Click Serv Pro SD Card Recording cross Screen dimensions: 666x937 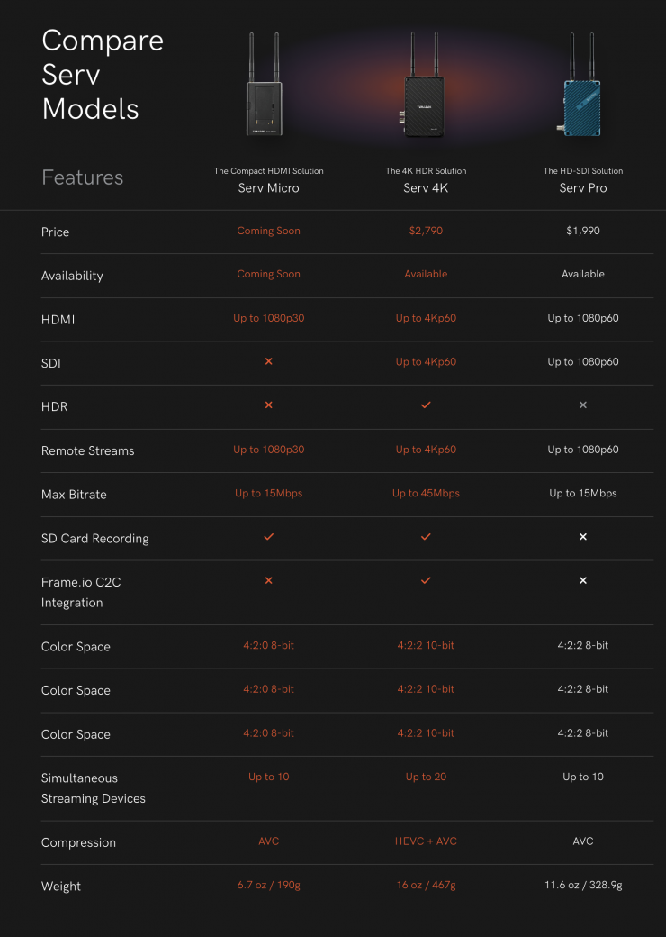pyautogui.click(x=583, y=537)
